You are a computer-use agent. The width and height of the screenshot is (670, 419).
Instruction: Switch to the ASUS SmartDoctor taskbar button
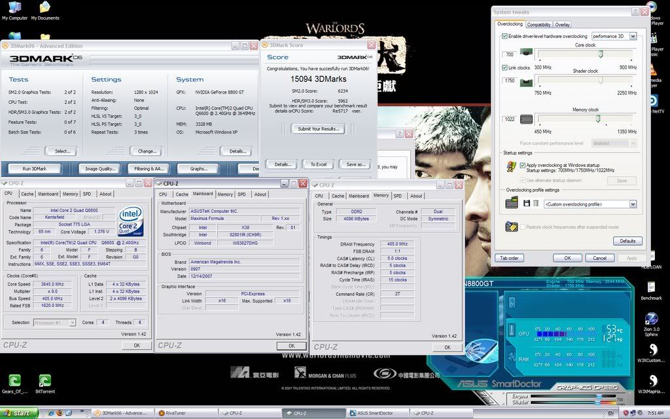[377, 413]
